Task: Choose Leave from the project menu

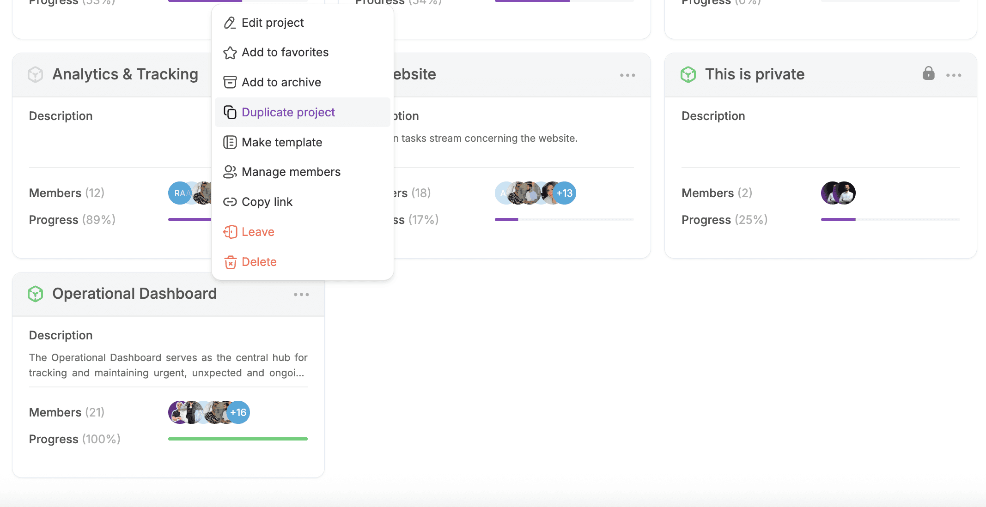Action: pyautogui.click(x=257, y=232)
